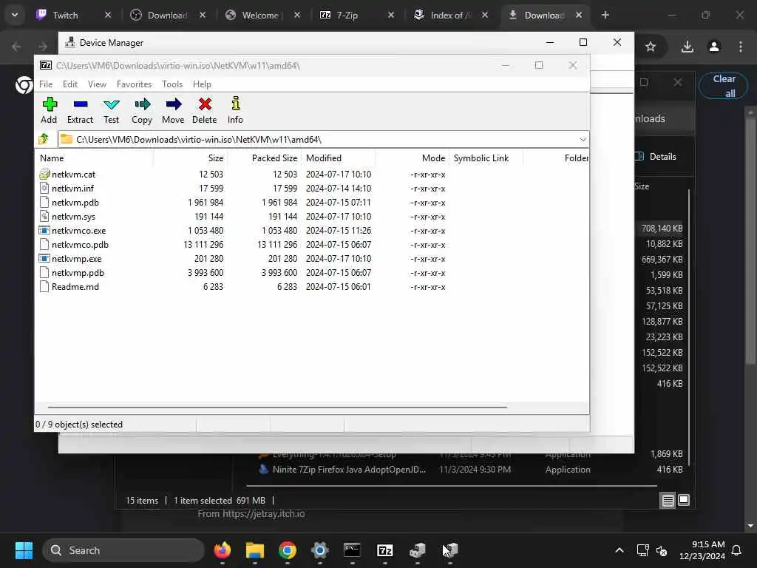Viewport: 757px width, 568px height.
Task: Sort by the Mode column header
Action: coord(413,158)
